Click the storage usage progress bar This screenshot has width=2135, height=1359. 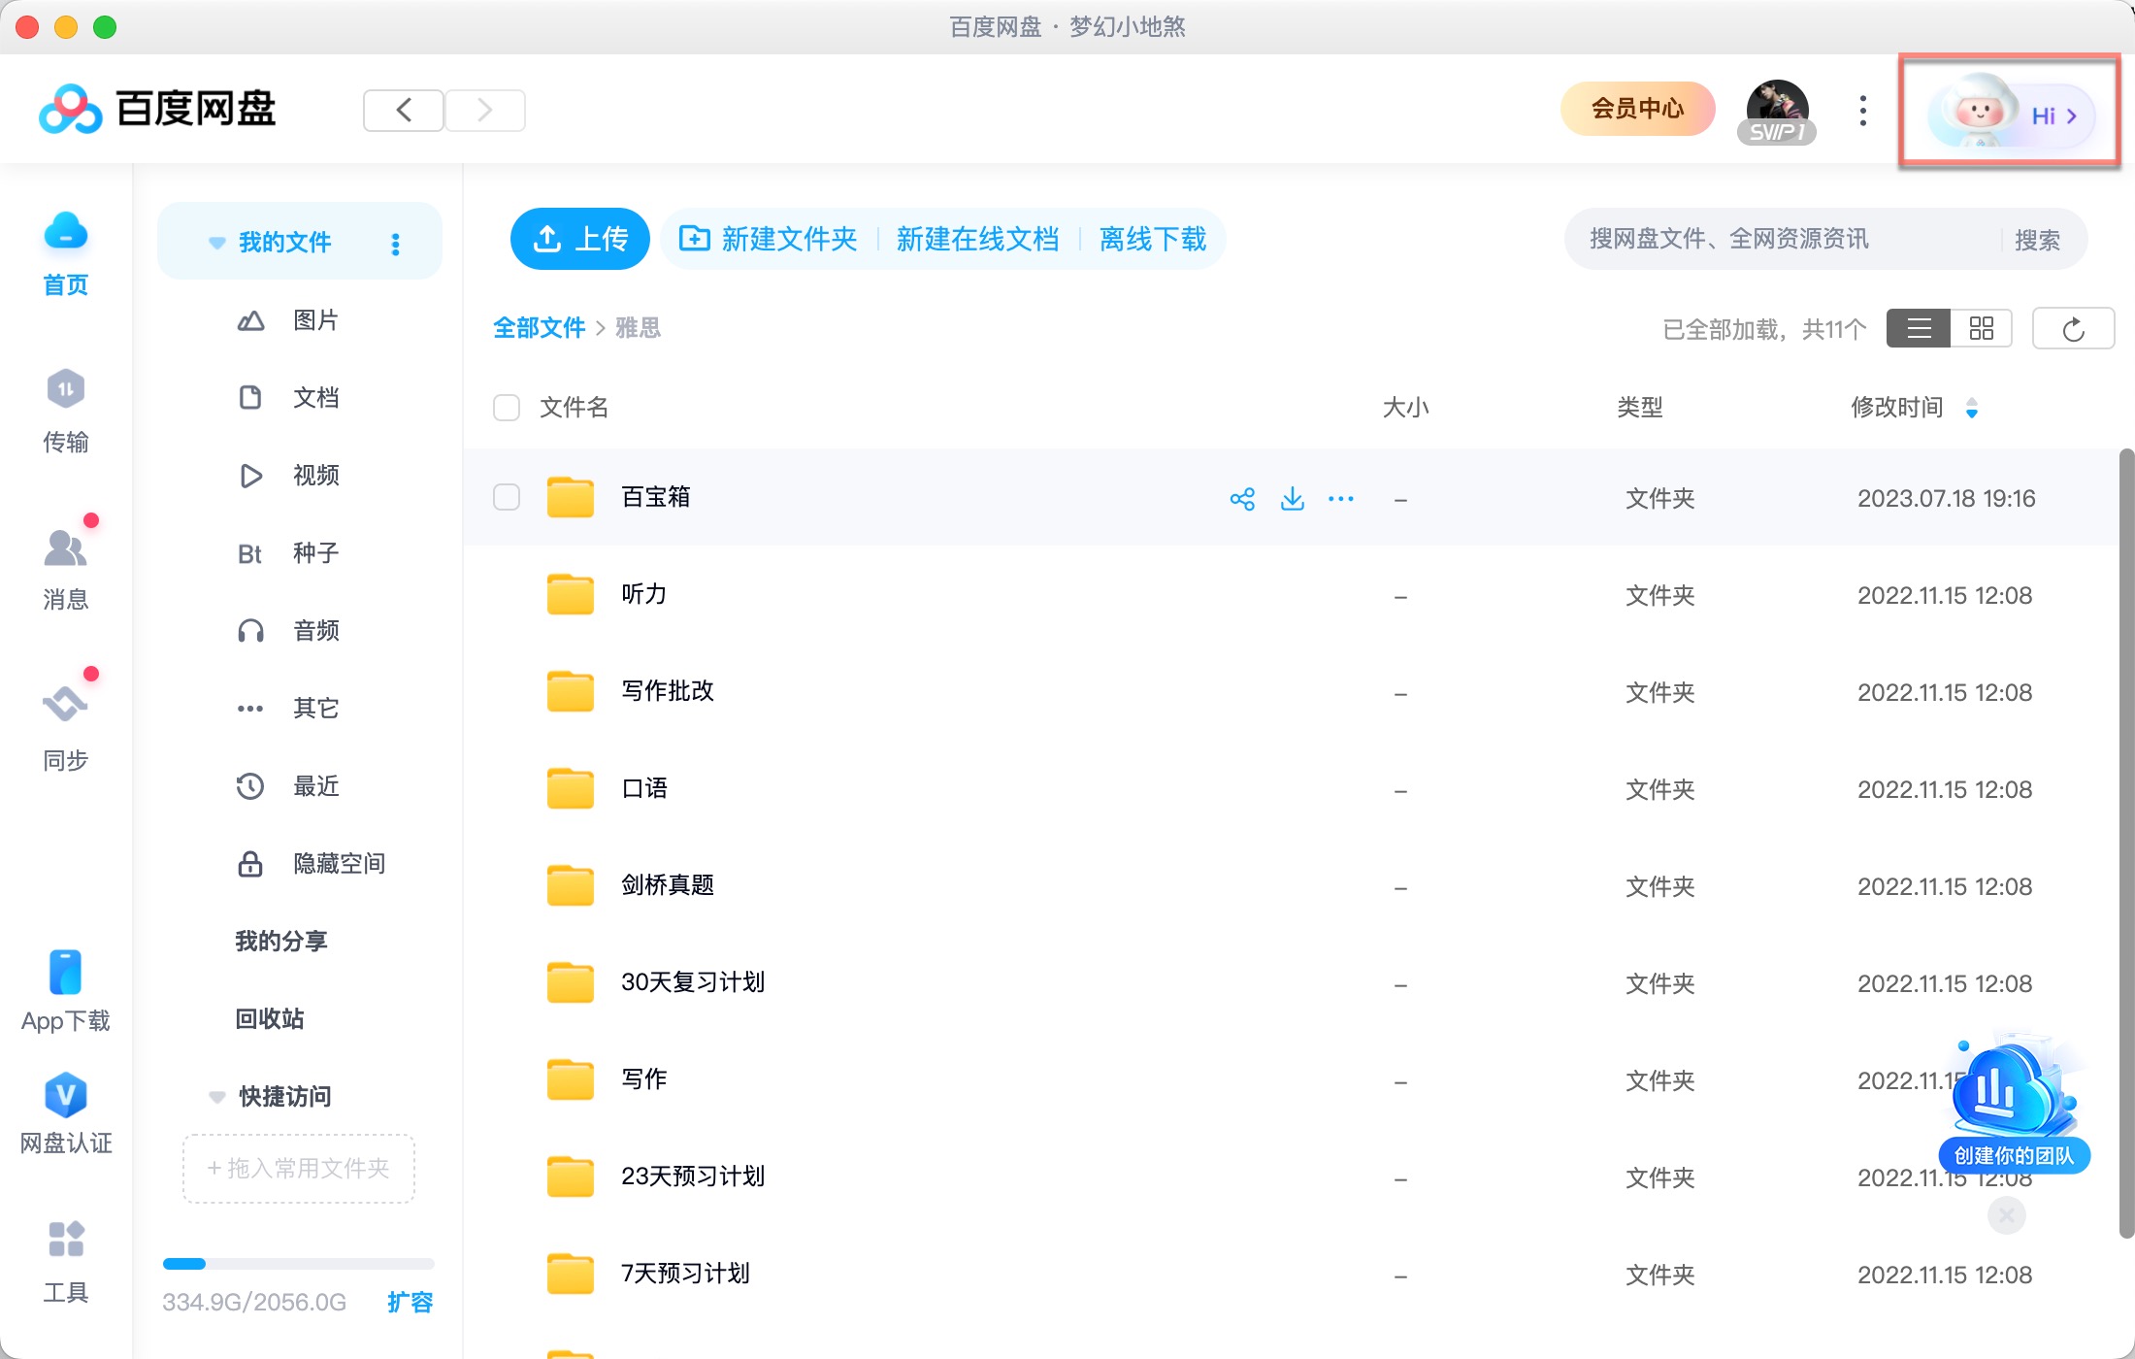click(298, 1264)
